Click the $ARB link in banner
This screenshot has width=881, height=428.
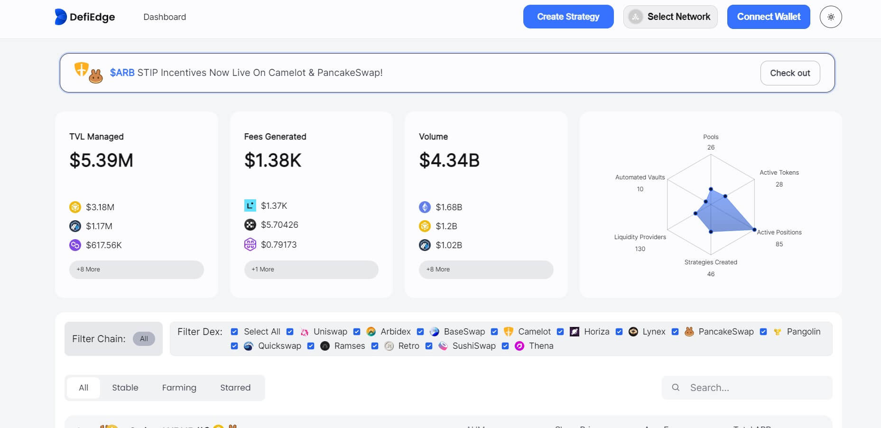click(122, 73)
